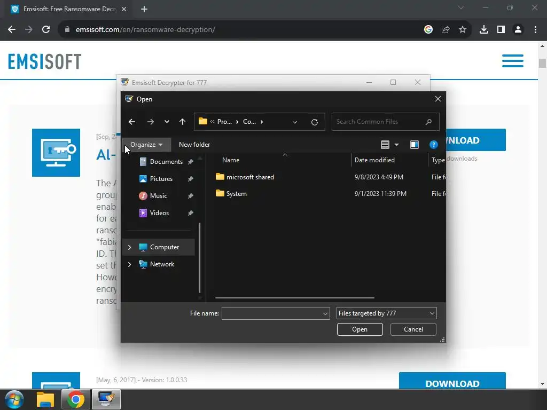Open a new Chrome tab
This screenshot has width=547, height=410.
144,9
